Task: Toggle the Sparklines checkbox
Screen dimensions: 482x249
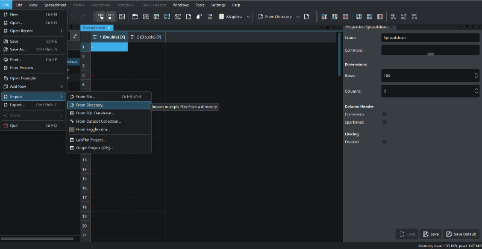Action: click(x=384, y=121)
